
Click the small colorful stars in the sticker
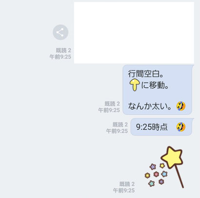pos(156,175)
